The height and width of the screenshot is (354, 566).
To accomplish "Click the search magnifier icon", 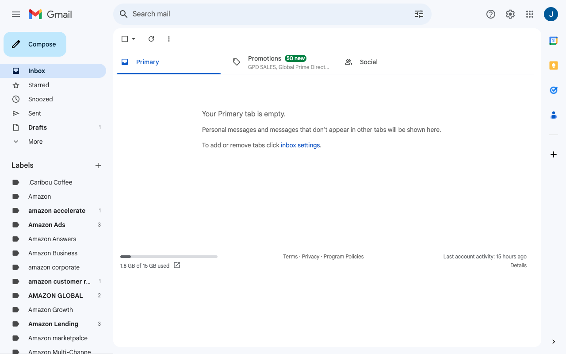I will pyautogui.click(x=124, y=14).
